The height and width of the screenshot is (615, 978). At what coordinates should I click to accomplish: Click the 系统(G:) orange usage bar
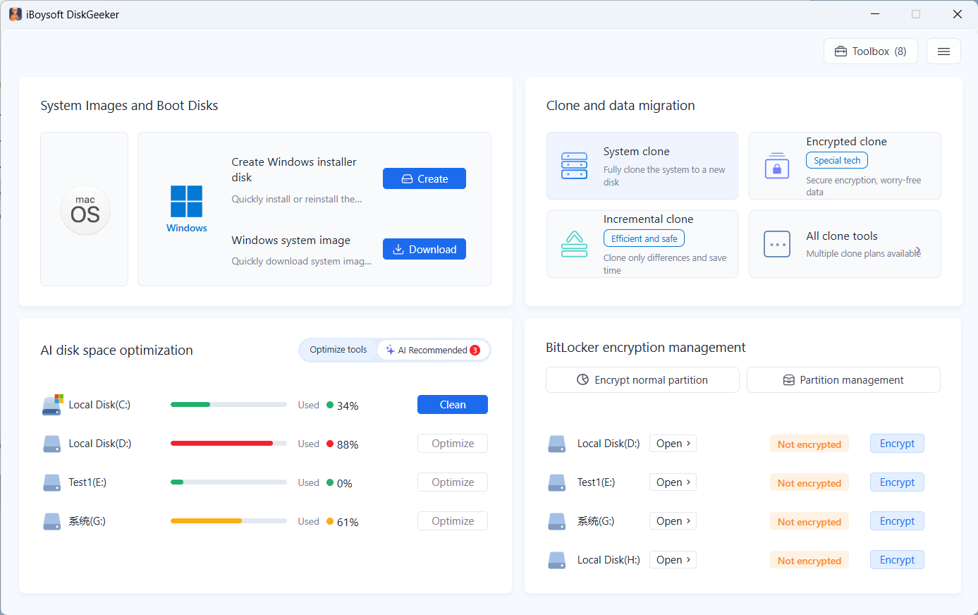228,521
